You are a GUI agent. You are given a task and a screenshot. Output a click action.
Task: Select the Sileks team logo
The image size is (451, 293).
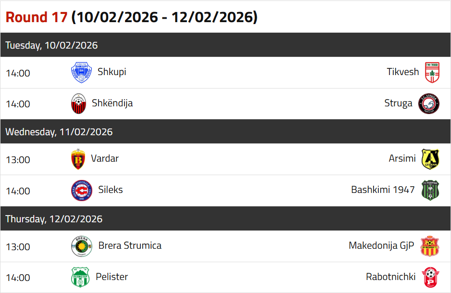(x=81, y=191)
